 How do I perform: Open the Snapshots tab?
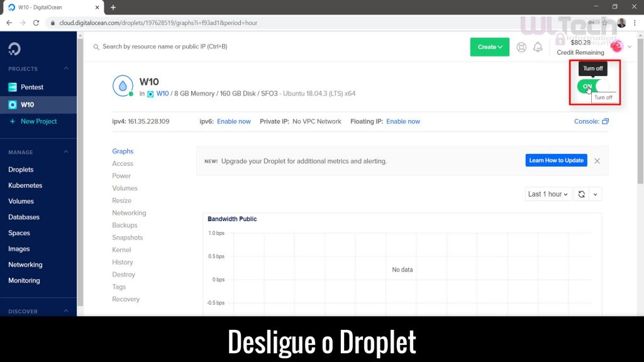[x=127, y=237]
